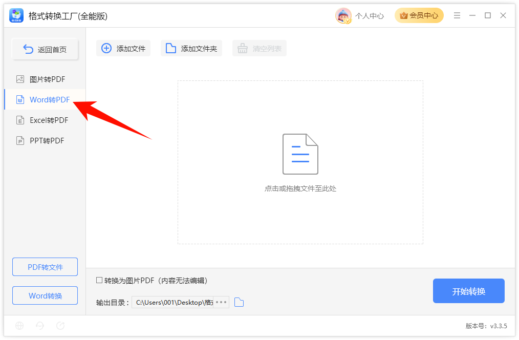Click the image icon beside 图片转PDF
This screenshot has height=340, width=519.
(20, 79)
